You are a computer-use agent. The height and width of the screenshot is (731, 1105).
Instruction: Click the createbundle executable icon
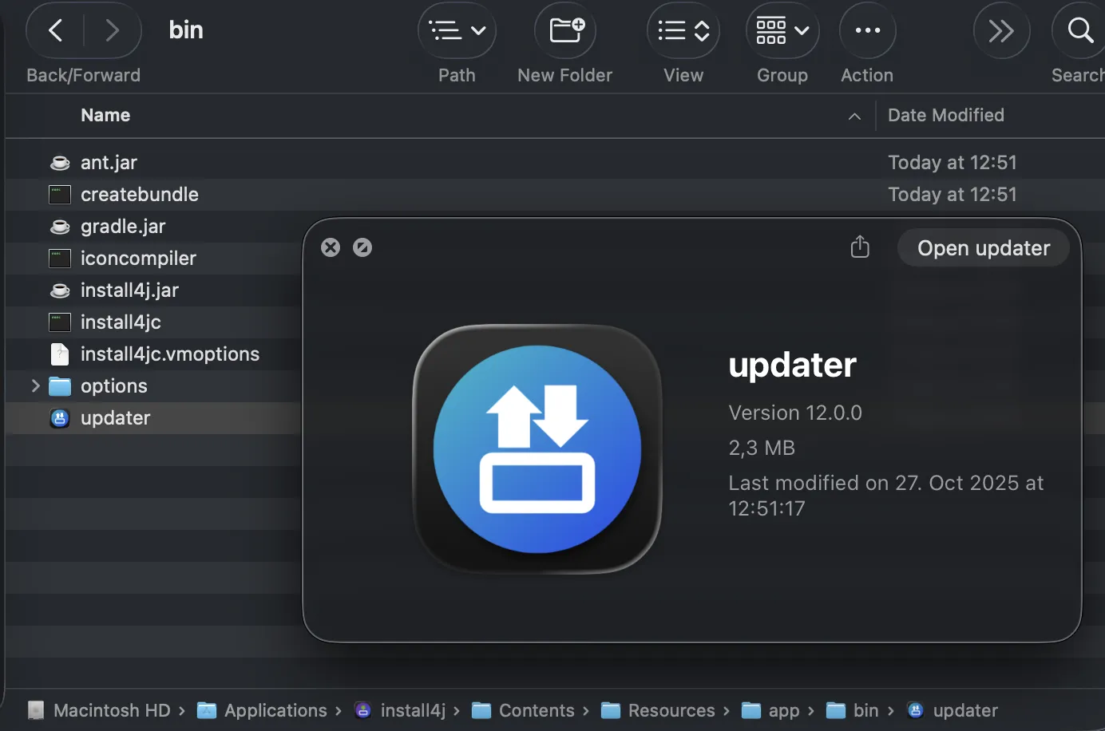pos(59,194)
